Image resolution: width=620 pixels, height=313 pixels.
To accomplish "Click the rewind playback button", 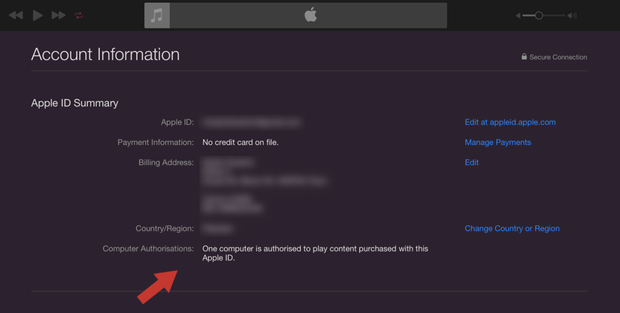I will 15,15.
